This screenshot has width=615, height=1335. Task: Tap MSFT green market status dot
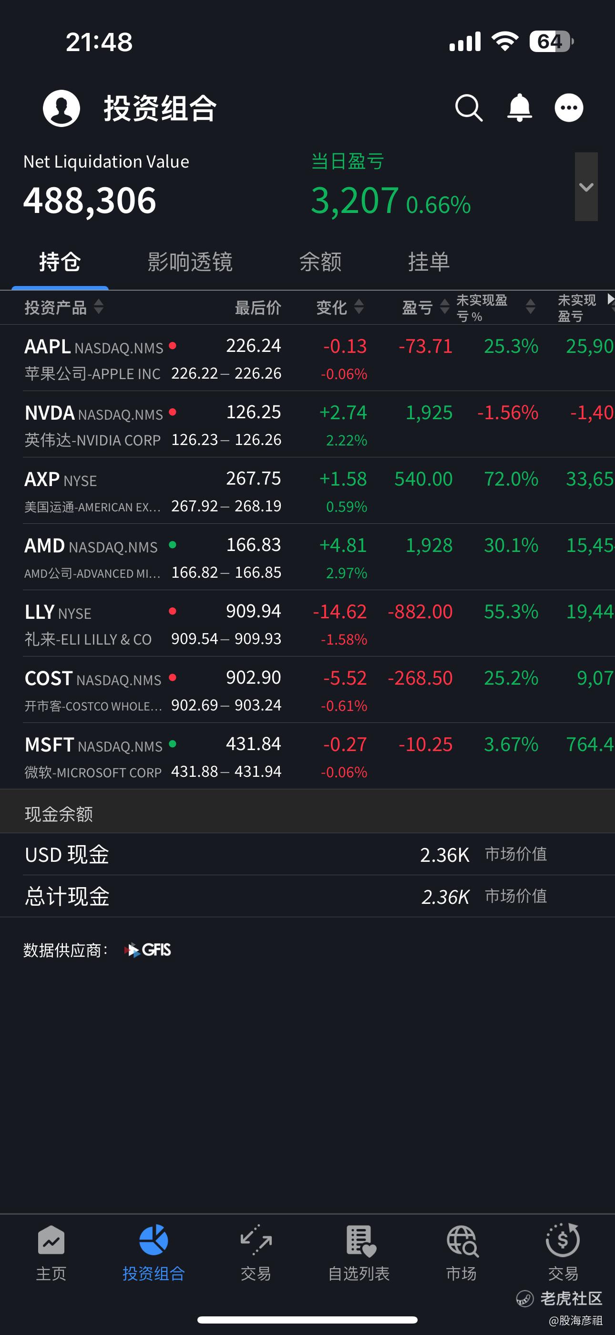click(173, 744)
